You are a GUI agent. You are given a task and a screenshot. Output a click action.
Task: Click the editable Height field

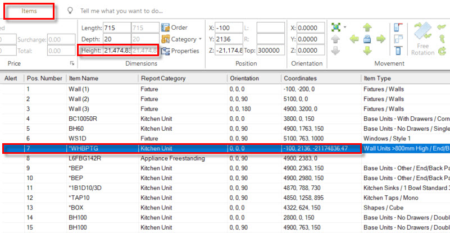coord(117,51)
